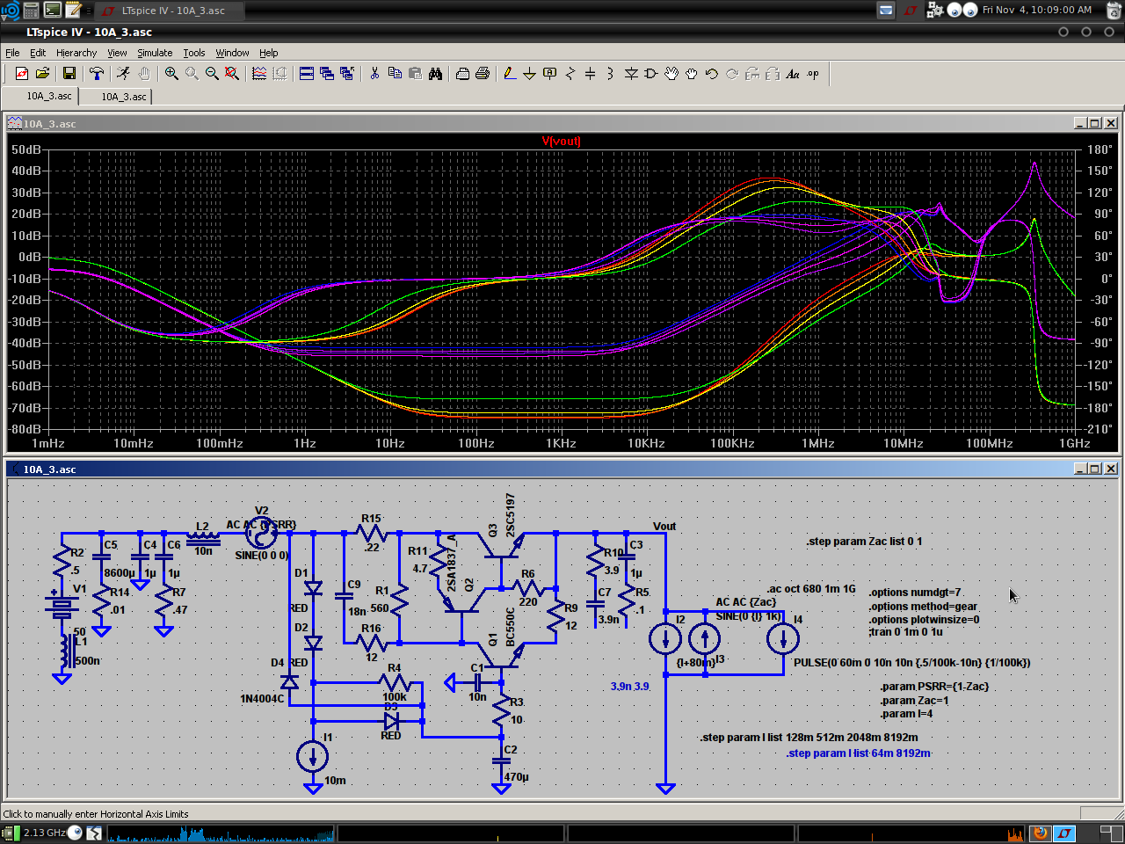Select the Cut scissors tool
This screenshot has height=844, width=1125.
click(x=374, y=74)
